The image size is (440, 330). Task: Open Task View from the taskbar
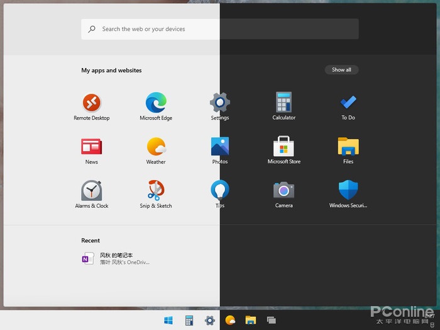coord(272,320)
